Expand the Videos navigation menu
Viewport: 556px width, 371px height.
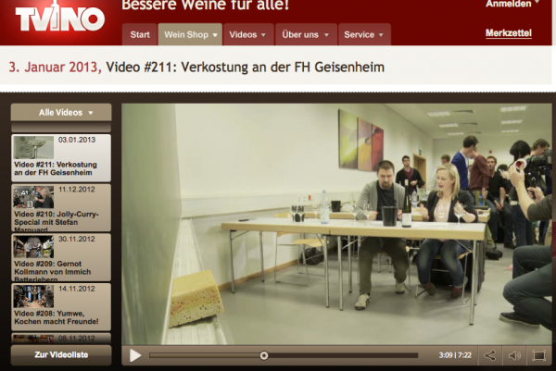pos(247,34)
